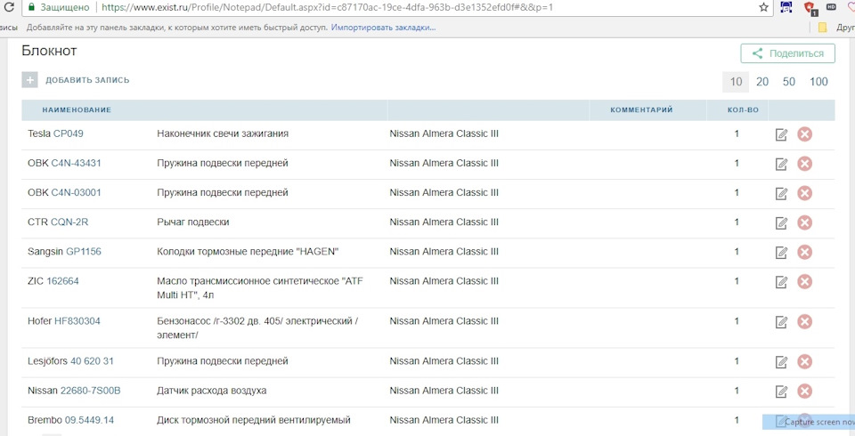Delete the ZIC 162664 entry

click(x=805, y=281)
